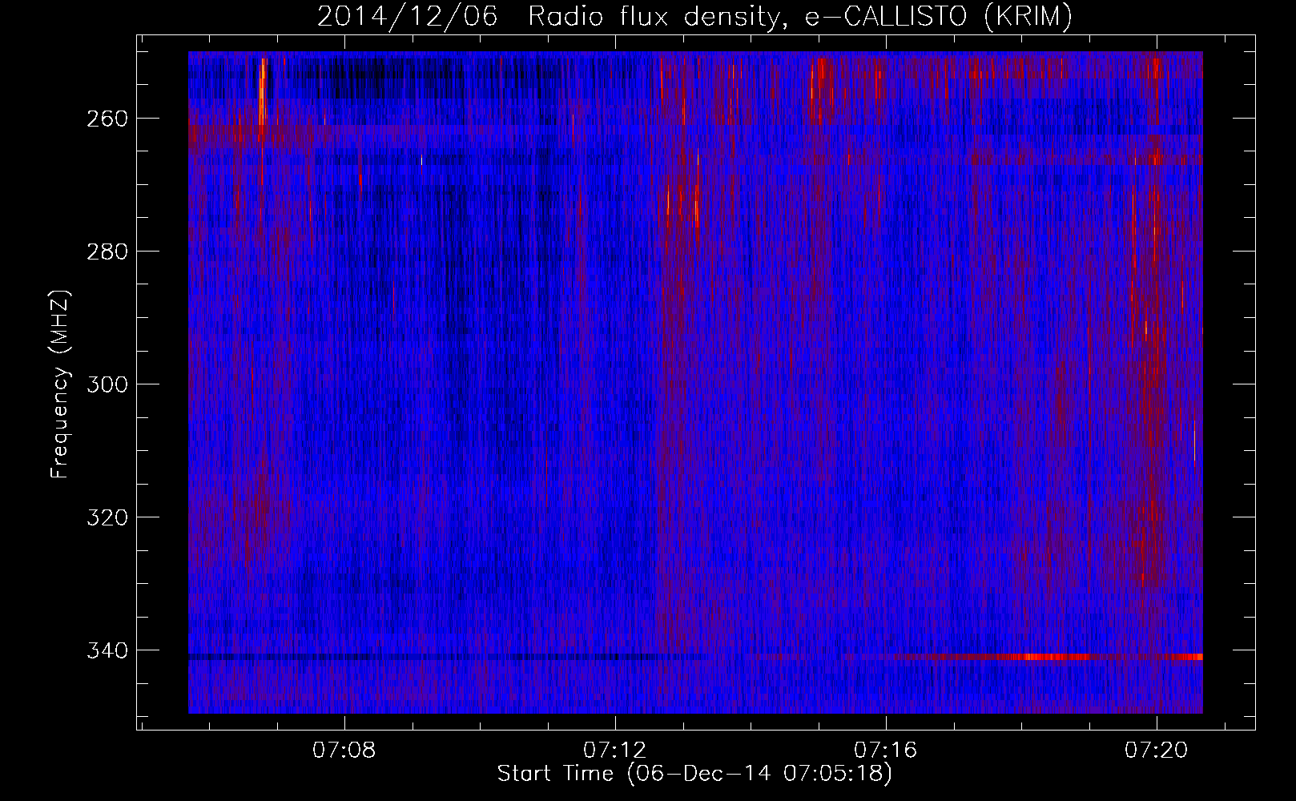Click the 07:08 time tick label
This screenshot has height=801, width=1296.
[344, 751]
